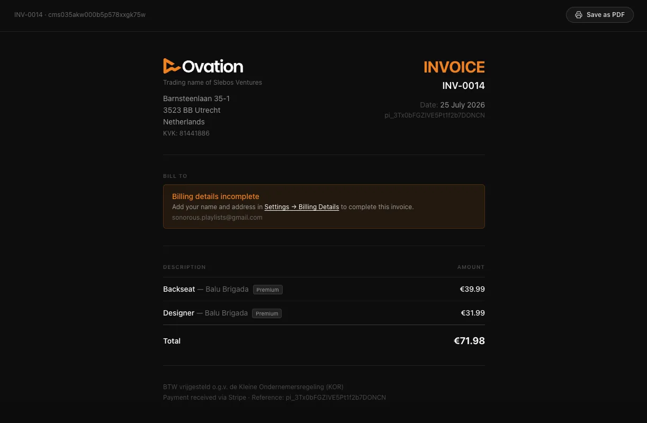
Task: Click the Total label
Action: [172, 341]
